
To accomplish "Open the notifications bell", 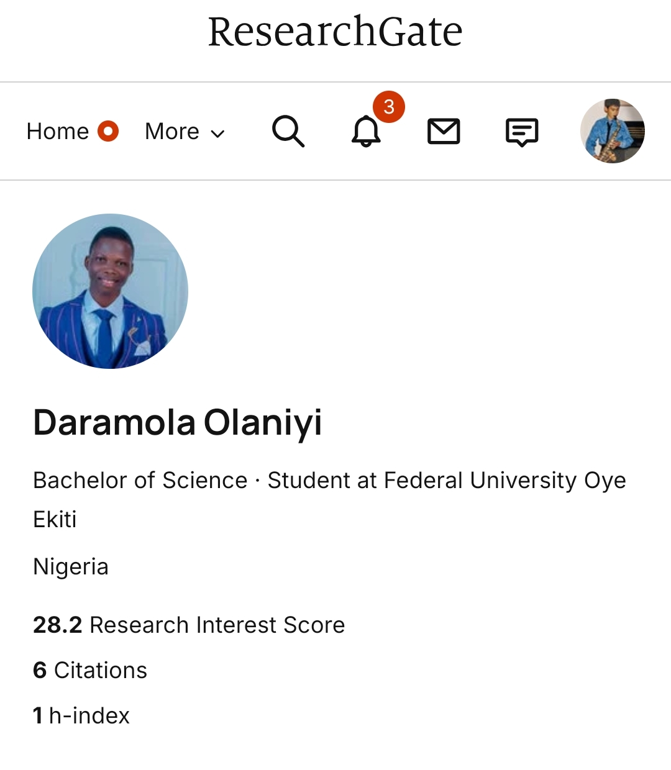I will click(366, 132).
